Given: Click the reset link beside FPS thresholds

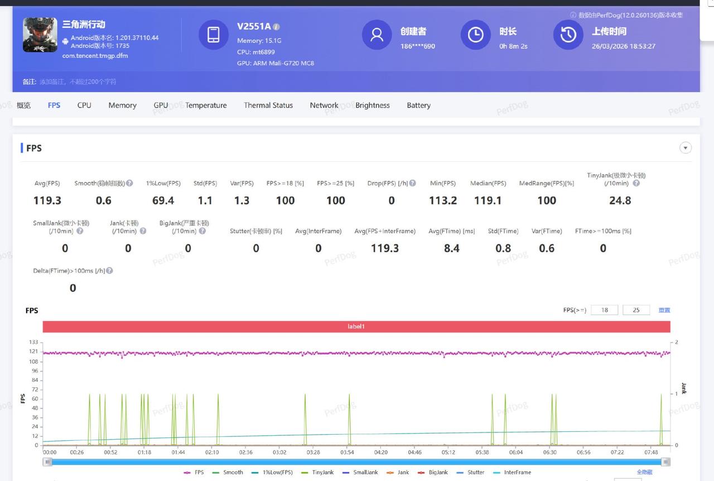Looking at the screenshot, I should [x=664, y=310].
